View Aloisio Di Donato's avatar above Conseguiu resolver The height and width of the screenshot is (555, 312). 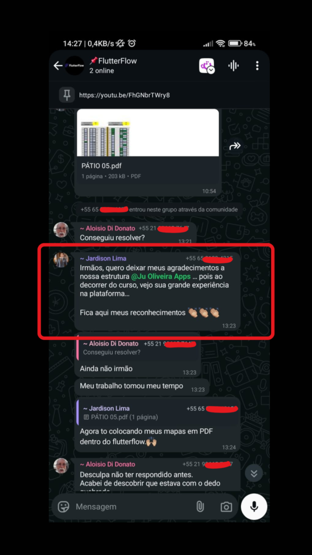[61, 230]
